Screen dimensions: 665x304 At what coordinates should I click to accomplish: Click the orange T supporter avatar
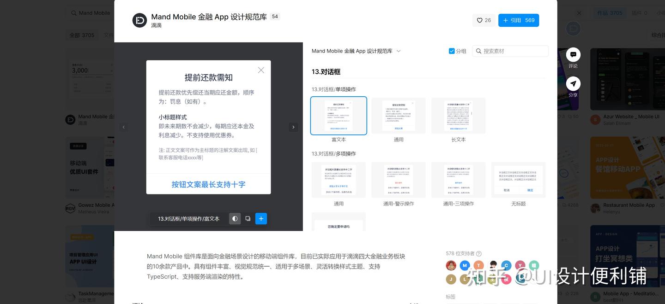click(x=479, y=265)
